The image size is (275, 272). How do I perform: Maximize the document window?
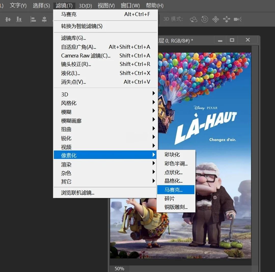[x=232, y=40]
